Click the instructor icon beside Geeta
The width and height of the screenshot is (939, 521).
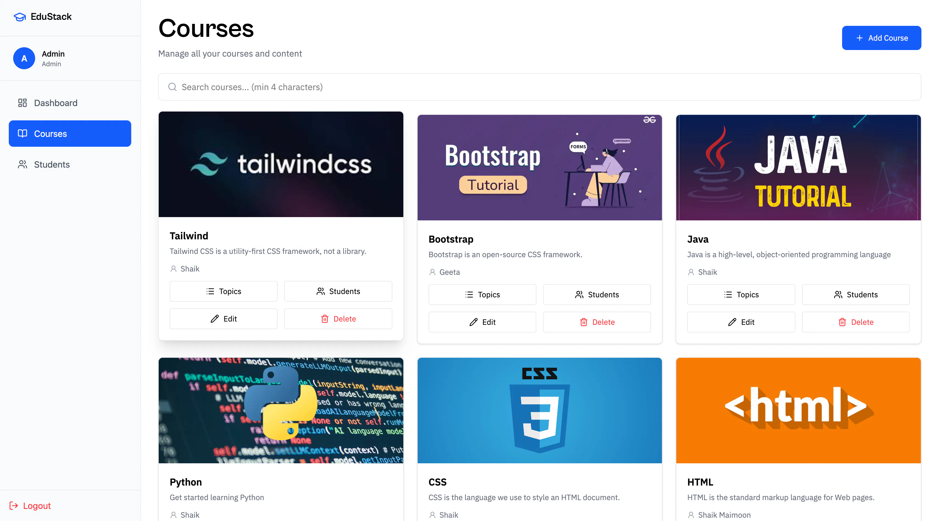(x=432, y=272)
